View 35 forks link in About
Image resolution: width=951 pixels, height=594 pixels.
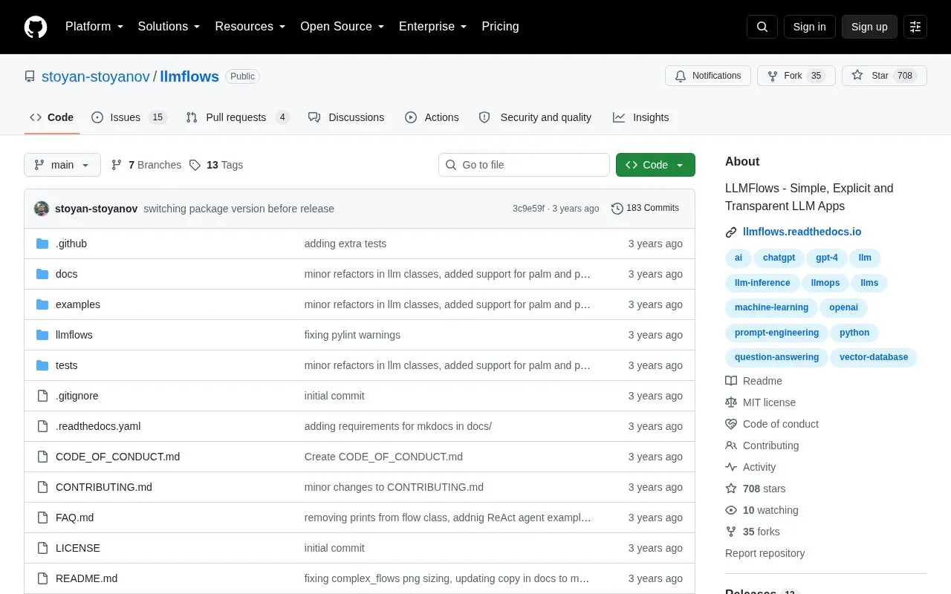tap(753, 532)
